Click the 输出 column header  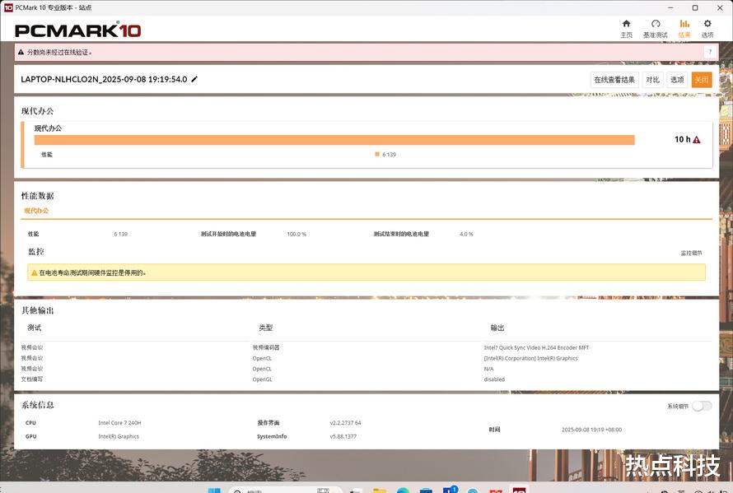(x=497, y=328)
